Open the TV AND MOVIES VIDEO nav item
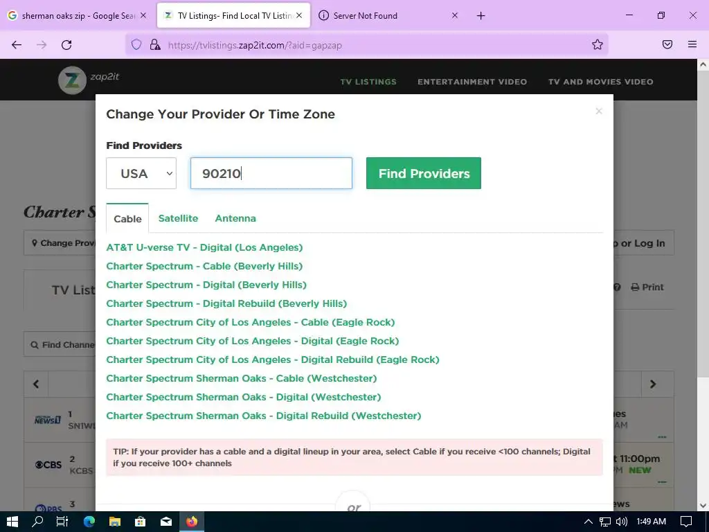 (x=600, y=82)
